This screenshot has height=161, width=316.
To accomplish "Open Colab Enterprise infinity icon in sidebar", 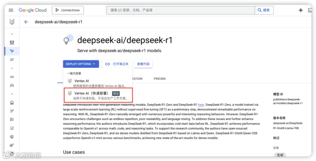I will [x=12, y=77].
